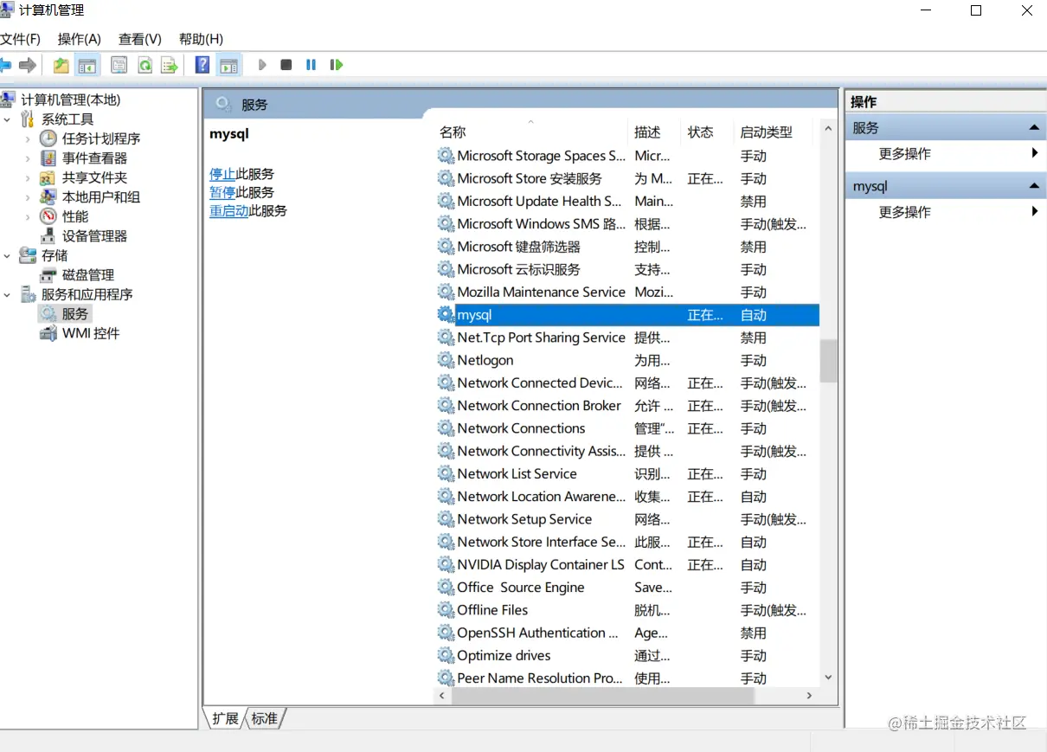Screen dimensions: 1047x752
Task: Switch to the 标准 tab
Action: (265, 718)
